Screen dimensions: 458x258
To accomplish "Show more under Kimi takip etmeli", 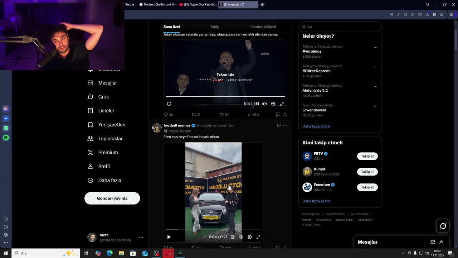I will point(317,201).
